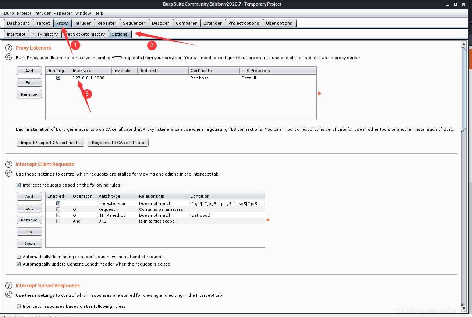
Task: Remove the selected client request intercept rule
Action: click(x=29, y=220)
